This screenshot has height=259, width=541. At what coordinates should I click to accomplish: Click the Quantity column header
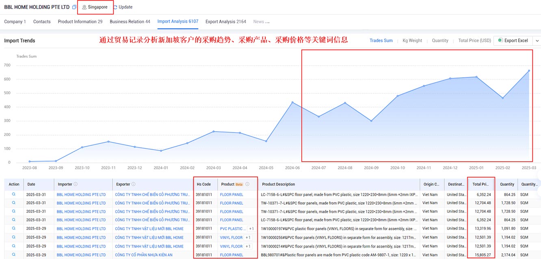click(x=507, y=184)
